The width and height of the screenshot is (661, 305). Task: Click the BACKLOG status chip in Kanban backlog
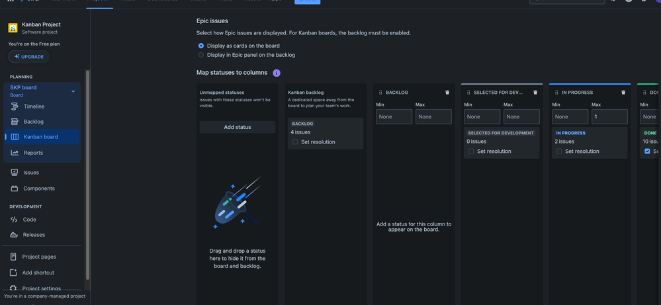302,124
